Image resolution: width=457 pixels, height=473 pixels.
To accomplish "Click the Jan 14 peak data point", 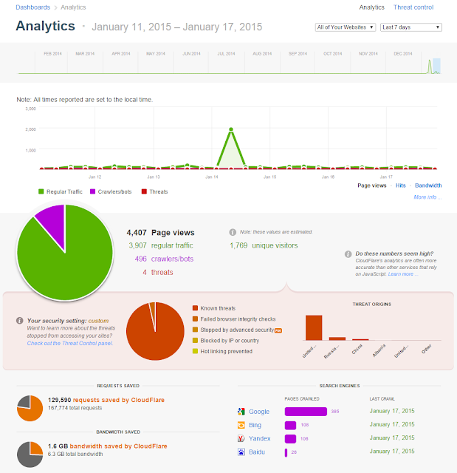I will [x=231, y=129].
